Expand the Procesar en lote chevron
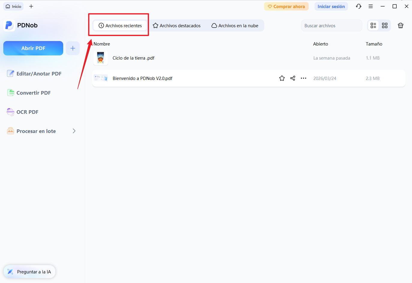 point(74,131)
